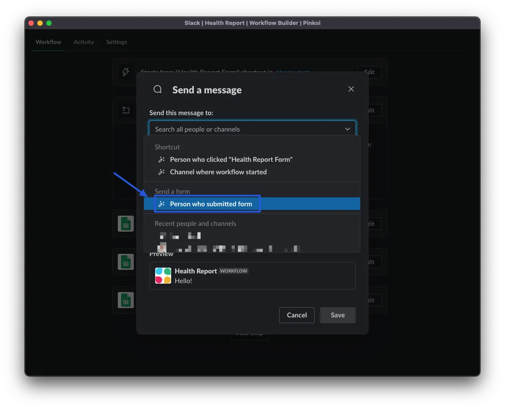The height and width of the screenshot is (409, 505).
Task: Click the second Google Sheets step icon
Action: tap(126, 262)
